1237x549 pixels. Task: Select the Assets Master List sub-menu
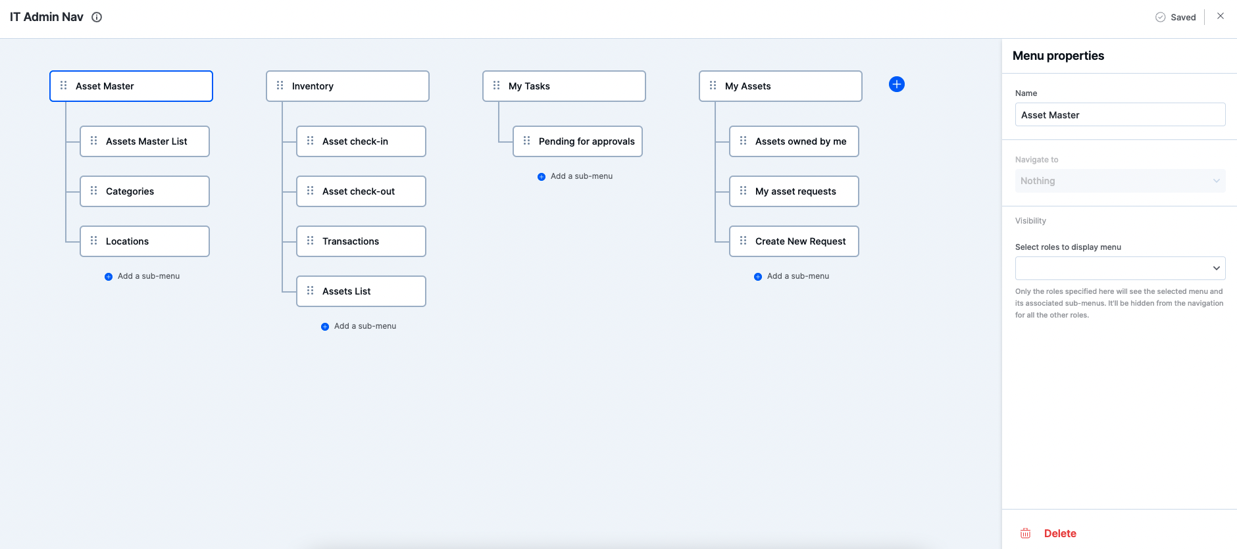[x=145, y=141]
